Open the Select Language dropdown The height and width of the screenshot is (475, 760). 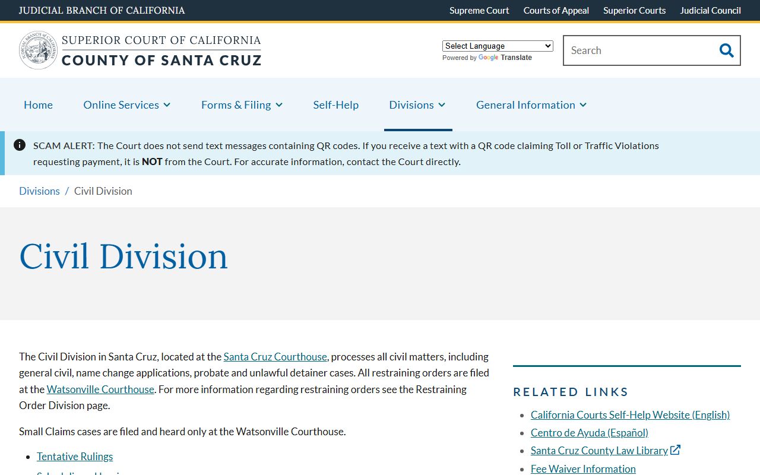498,46
